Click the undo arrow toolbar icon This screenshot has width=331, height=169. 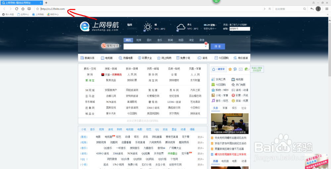point(312,9)
